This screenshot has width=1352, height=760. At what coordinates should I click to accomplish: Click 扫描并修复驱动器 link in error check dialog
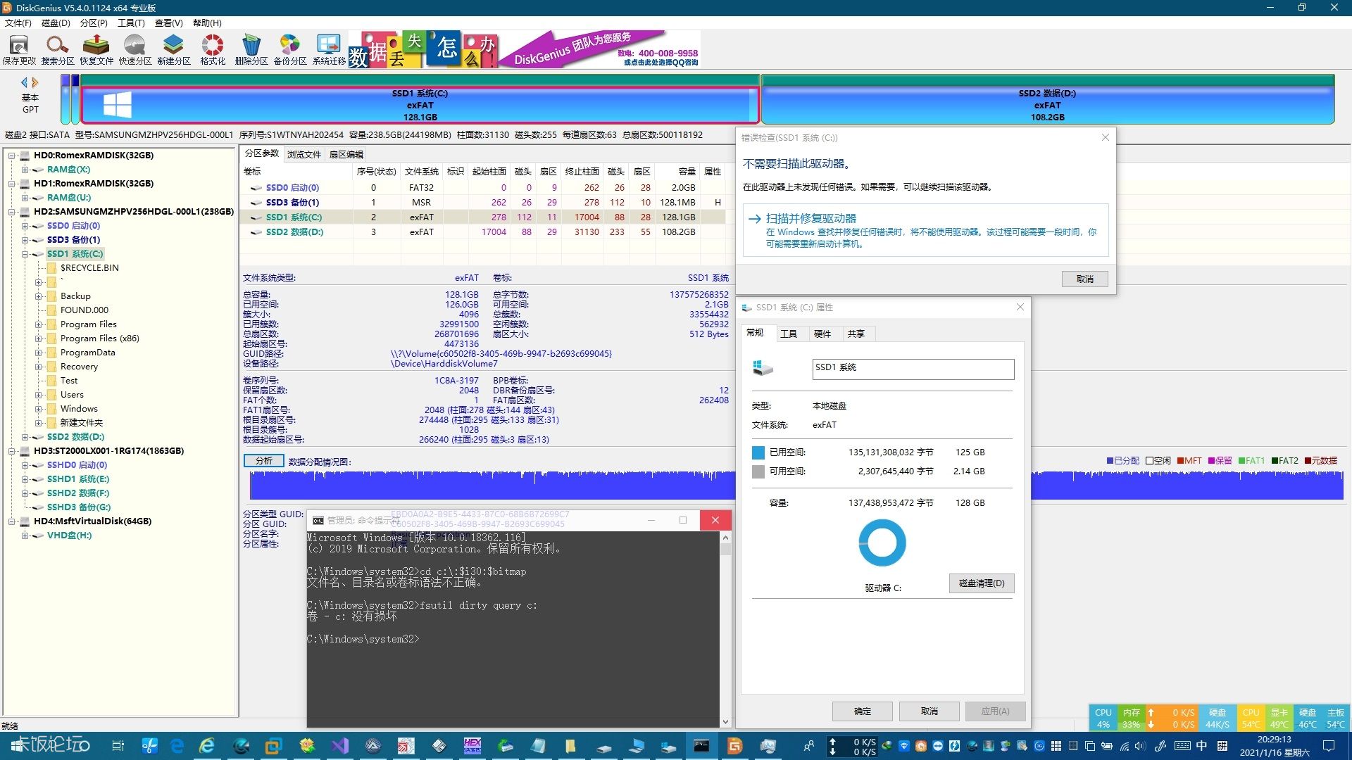(x=811, y=218)
